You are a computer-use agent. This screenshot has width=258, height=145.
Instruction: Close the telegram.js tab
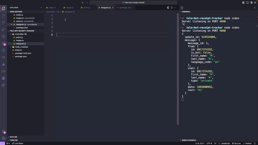pos(113,8)
